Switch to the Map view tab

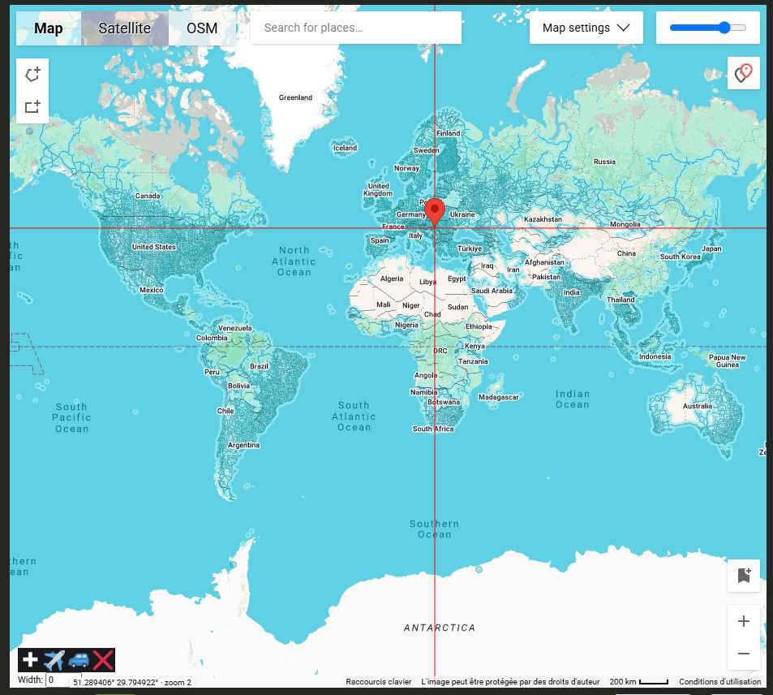pos(49,28)
